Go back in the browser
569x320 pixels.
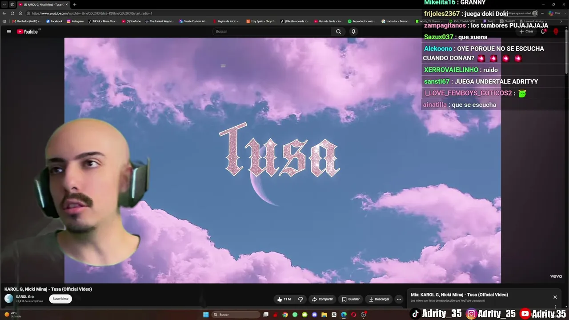(x=4, y=13)
